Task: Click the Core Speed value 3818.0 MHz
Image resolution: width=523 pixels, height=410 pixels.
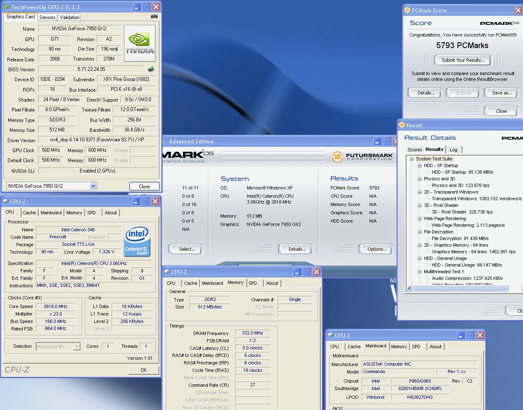Action: 56,306
